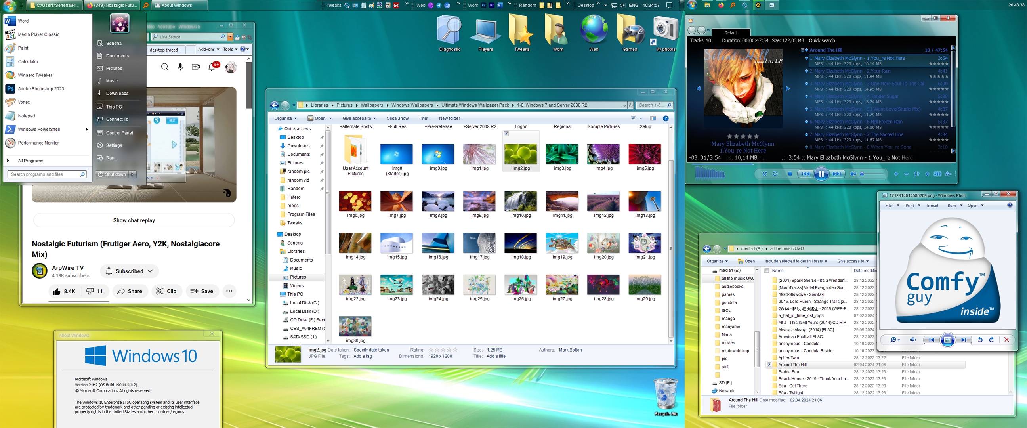Viewport: 1027px width, 428px height.
Task: Click the Show chat replay button
Action: 134,220
